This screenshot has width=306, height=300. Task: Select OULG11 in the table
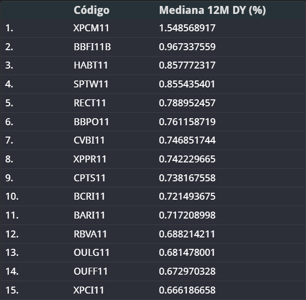91,252
